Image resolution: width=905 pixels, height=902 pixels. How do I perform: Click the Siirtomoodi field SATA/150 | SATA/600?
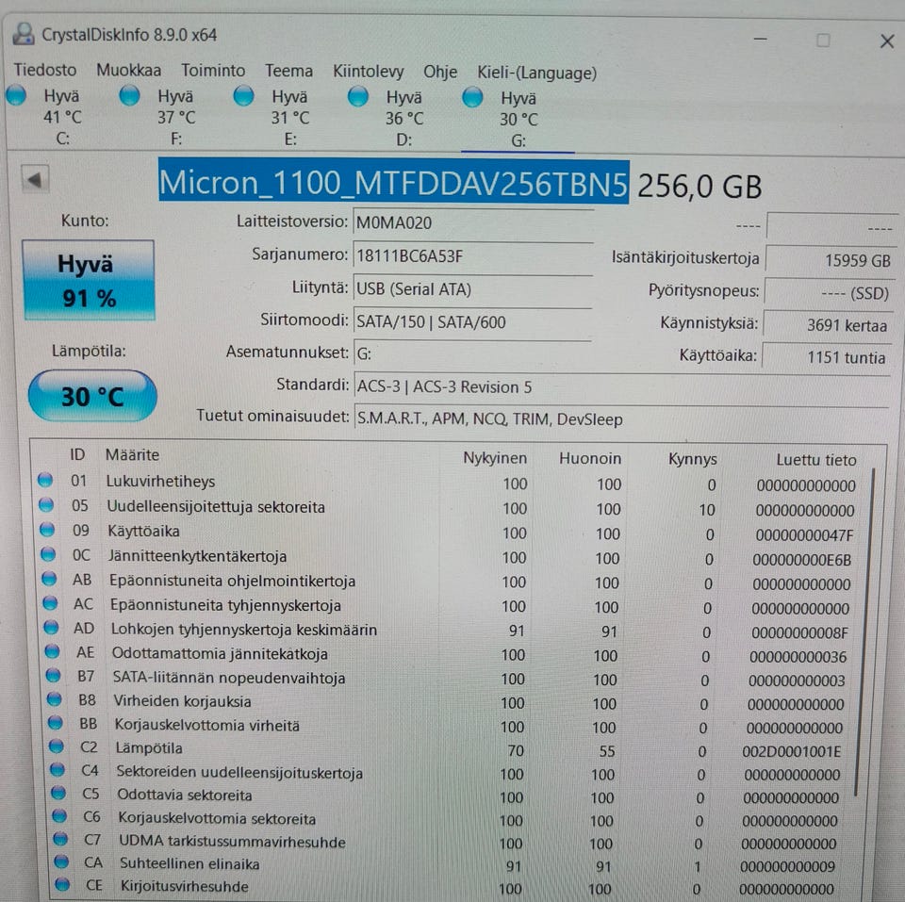473,321
